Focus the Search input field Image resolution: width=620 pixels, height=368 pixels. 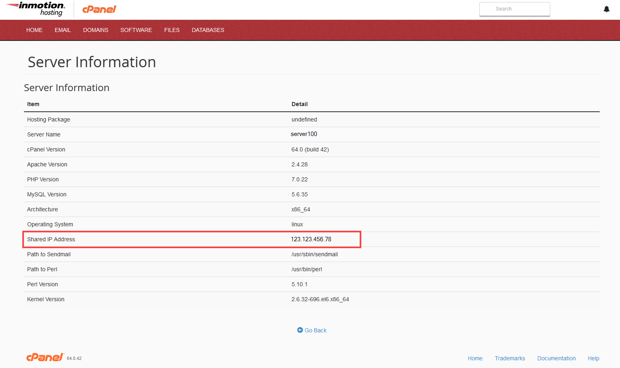[x=514, y=9]
